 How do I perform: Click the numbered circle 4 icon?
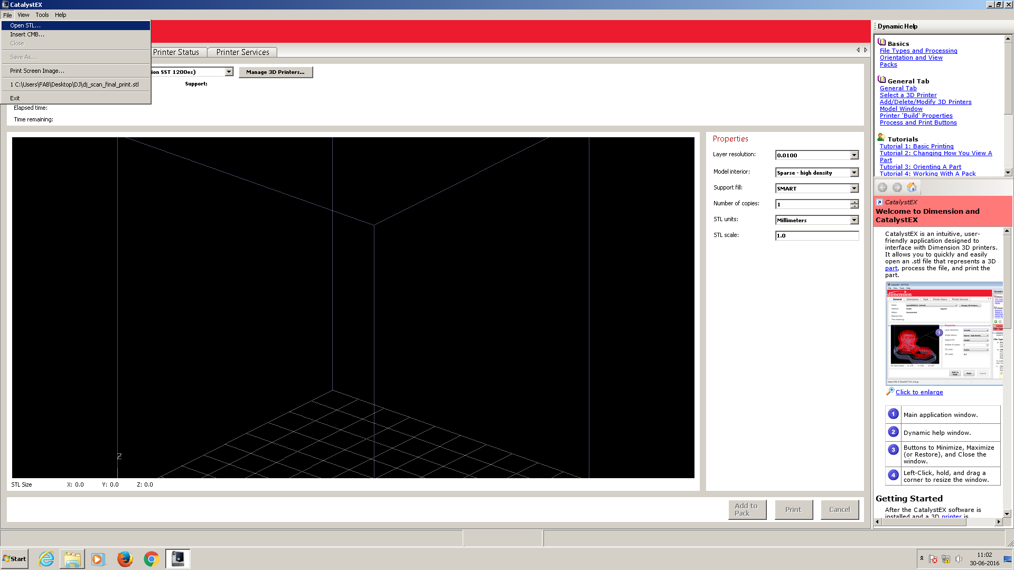click(893, 475)
